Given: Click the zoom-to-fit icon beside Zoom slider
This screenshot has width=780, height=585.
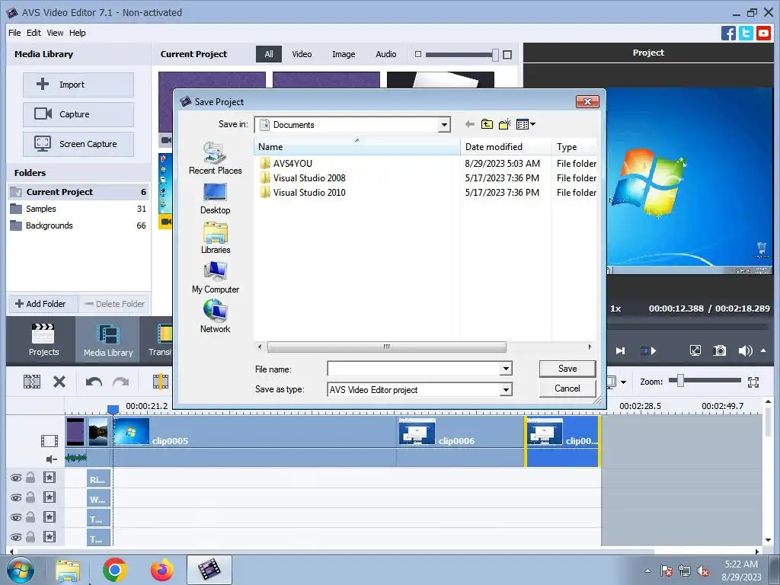Looking at the screenshot, I should tap(753, 382).
